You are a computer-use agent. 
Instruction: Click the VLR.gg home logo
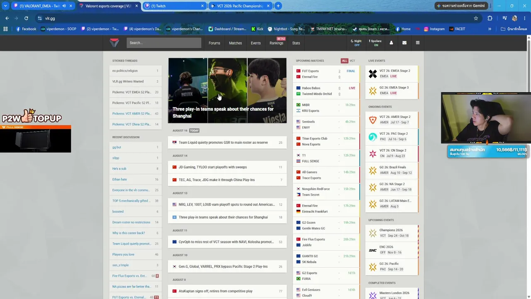[x=114, y=43]
